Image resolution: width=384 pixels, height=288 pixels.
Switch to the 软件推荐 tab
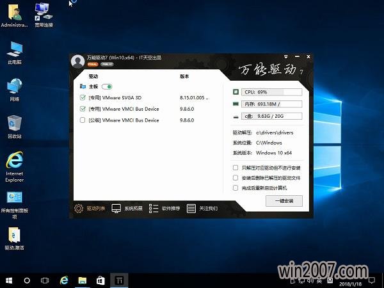(164, 209)
